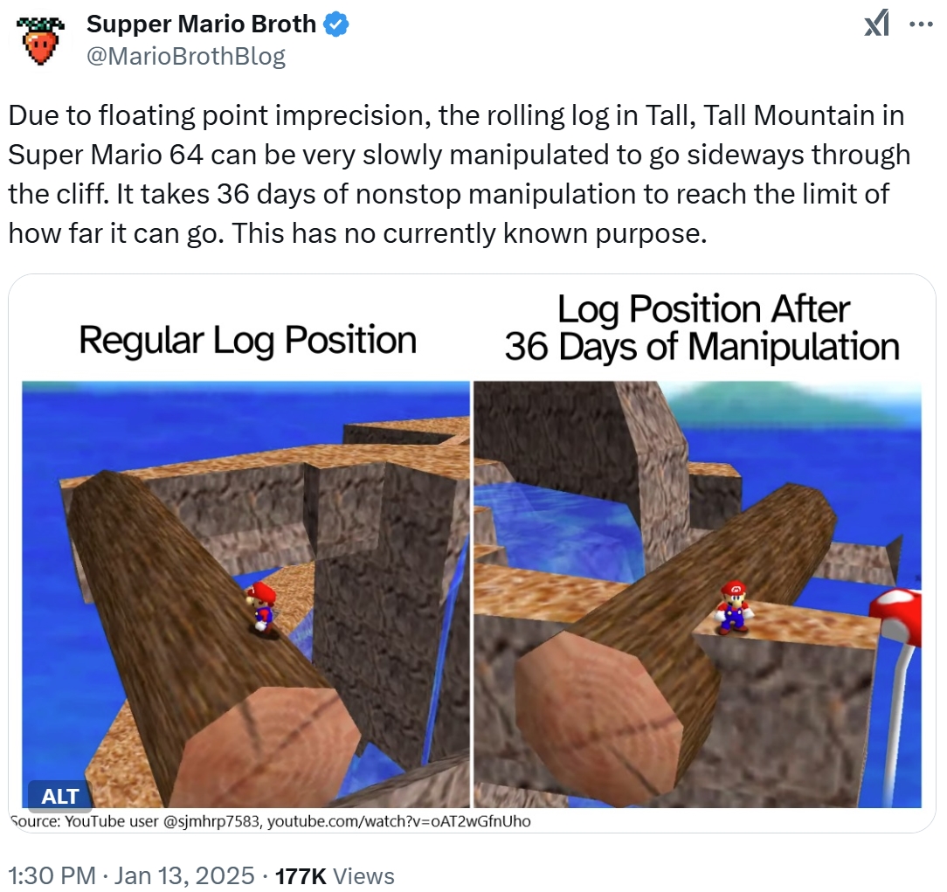Viewport: 947px width, 892px height.
Task: Click the 'Regular Log Position' heading
Action: click(x=247, y=340)
